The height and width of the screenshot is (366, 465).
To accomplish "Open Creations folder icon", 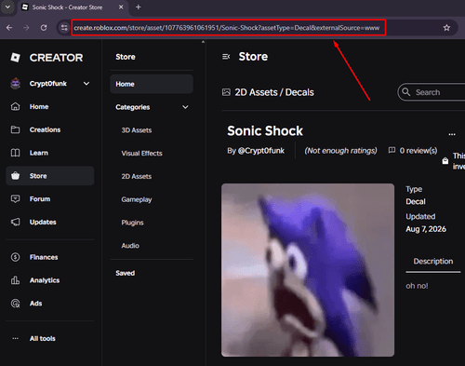I will tap(15, 129).
